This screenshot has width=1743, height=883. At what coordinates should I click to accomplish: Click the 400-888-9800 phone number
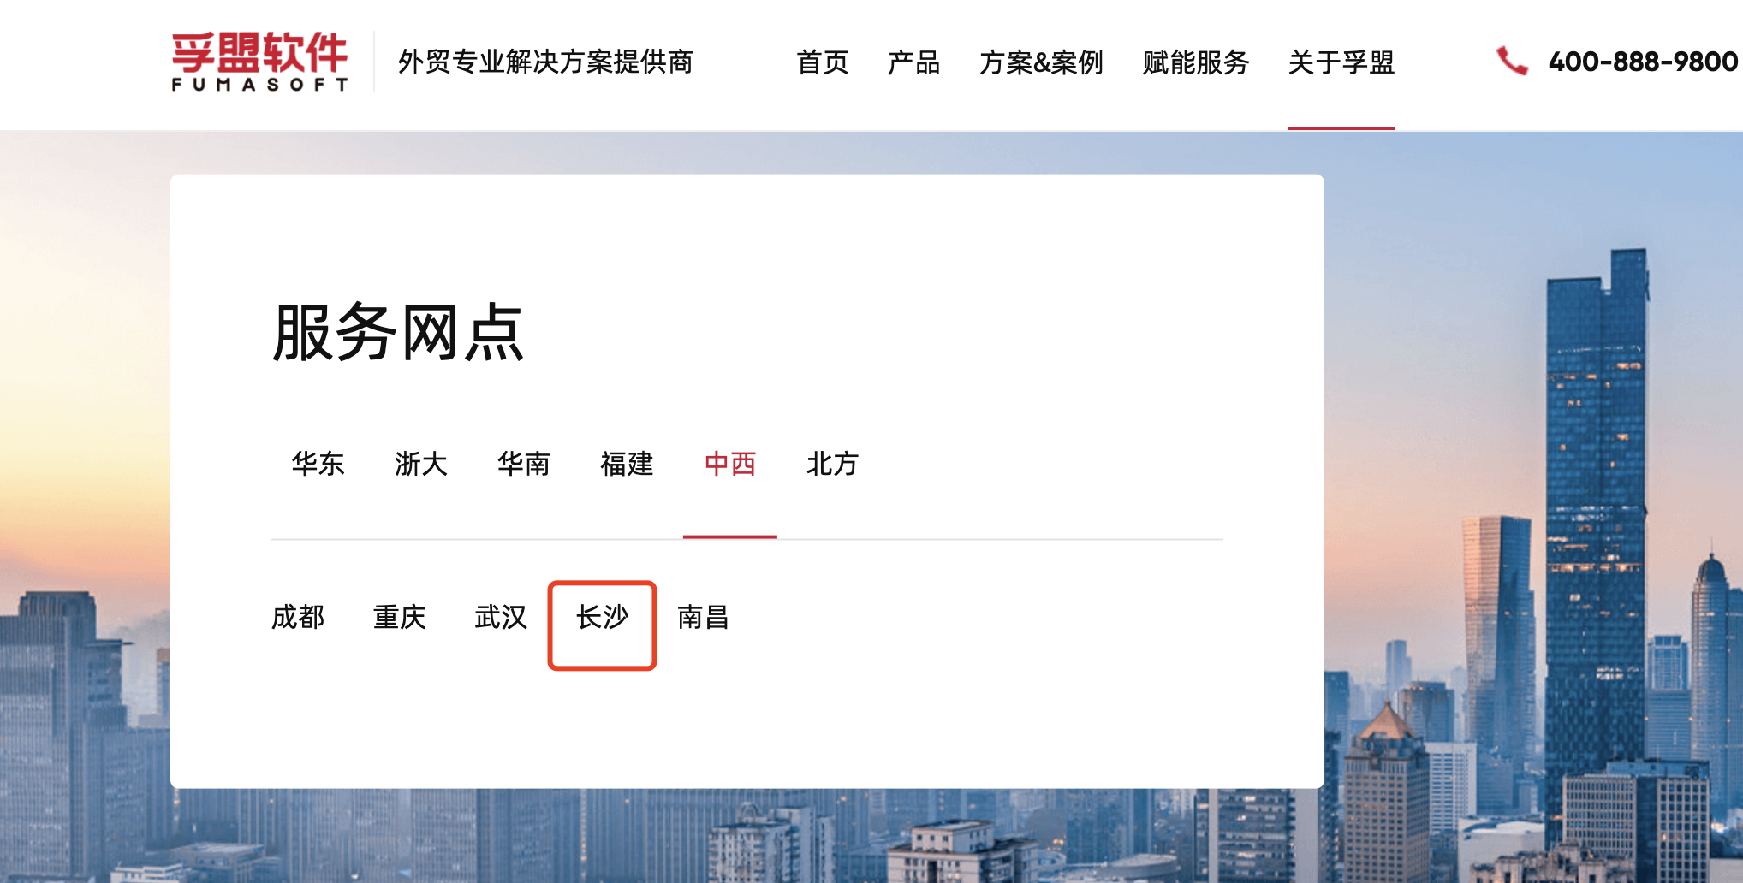tap(1642, 62)
